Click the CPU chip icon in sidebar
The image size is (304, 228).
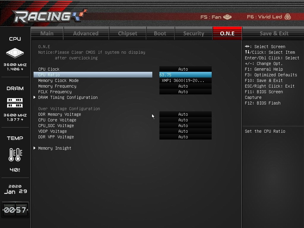click(x=15, y=53)
